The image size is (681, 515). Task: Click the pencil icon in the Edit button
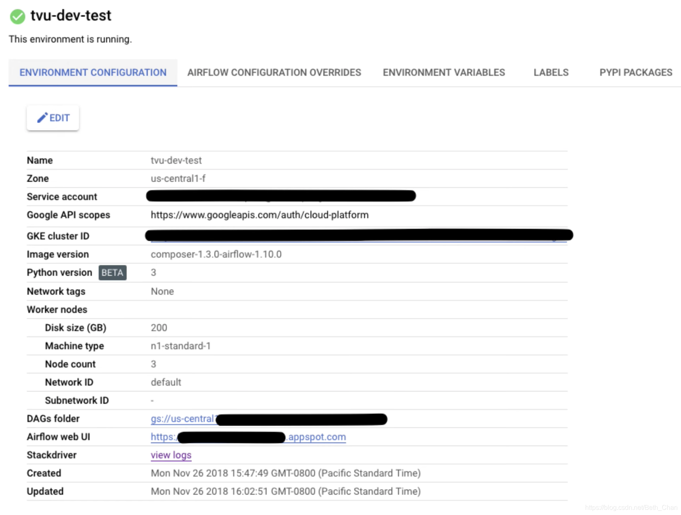(42, 118)
